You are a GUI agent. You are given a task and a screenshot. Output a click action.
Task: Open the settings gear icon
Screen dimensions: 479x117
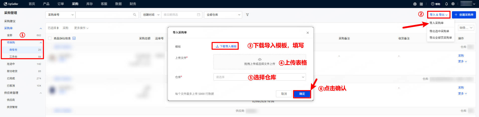pos(453,4)
